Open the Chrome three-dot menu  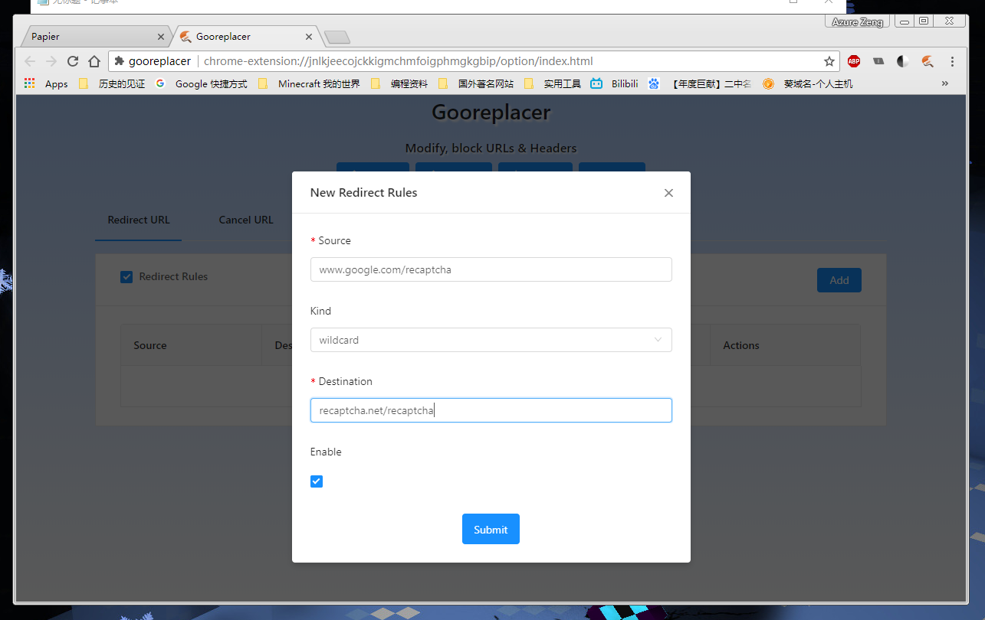point(952,61)
